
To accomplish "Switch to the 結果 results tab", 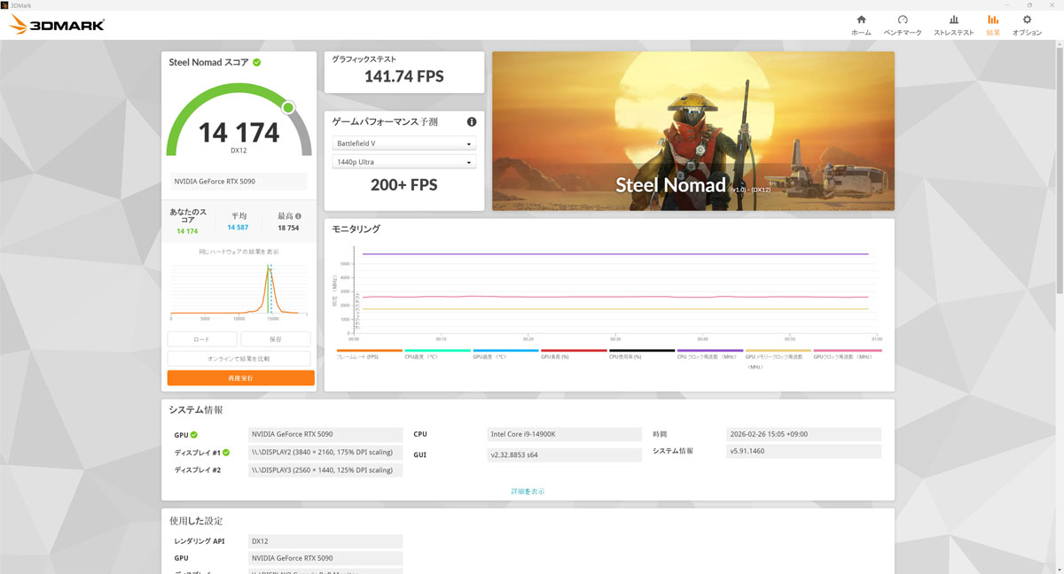I will pos(992,25).
